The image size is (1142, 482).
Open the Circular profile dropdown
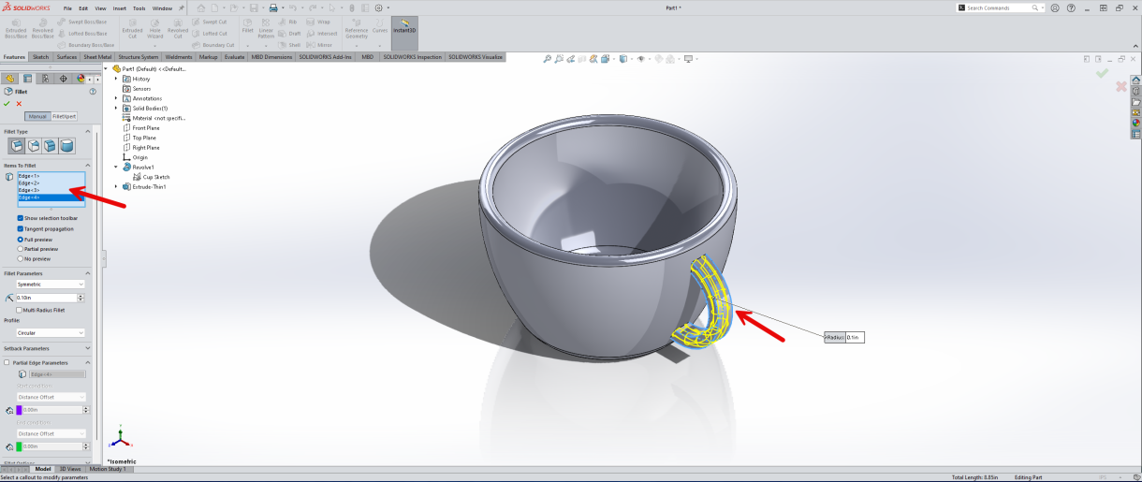[51, 332]
